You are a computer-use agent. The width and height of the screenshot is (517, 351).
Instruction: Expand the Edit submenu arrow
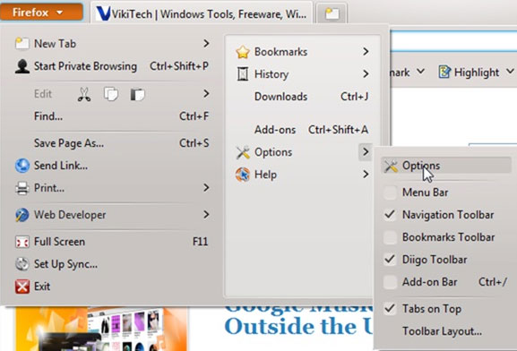tap(206, 94)
